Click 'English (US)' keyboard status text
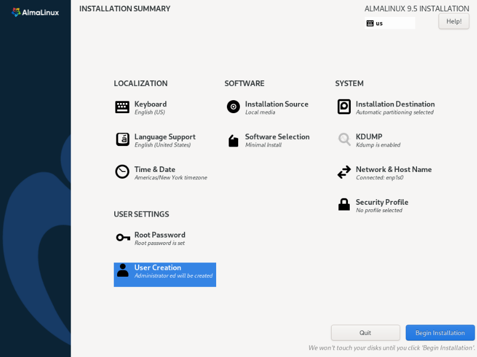Image resolution: width=477 pixels, height=357 pixels. (150, 112)
